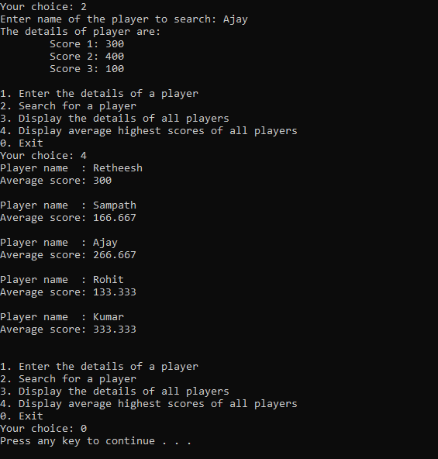438x459 pixels.
Task: Click the average score 300 line
Action: point(56,181)
